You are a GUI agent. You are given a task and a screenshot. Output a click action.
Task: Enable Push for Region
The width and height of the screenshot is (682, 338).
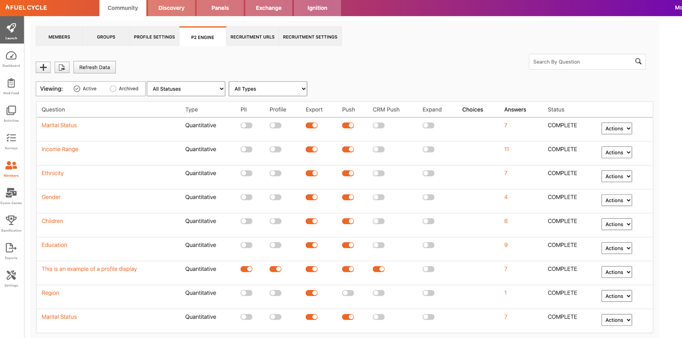tap(348, 293)
